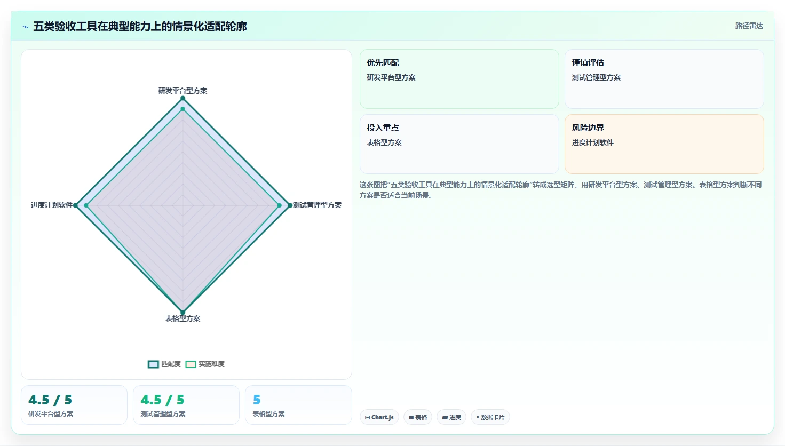Click the 五类验收工具 page title
Image resolution: width=785 pixels, height=446 pixels.
pyautogui.click(x=140, y=27)
